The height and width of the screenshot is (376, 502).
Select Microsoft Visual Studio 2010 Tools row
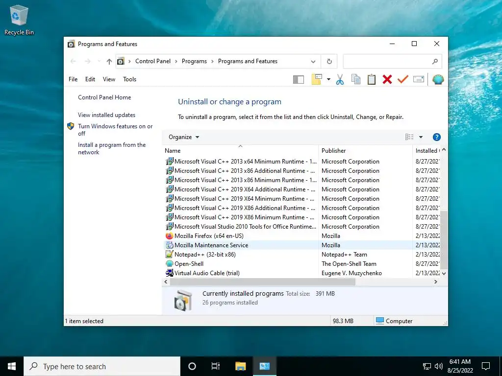(302, 227)
